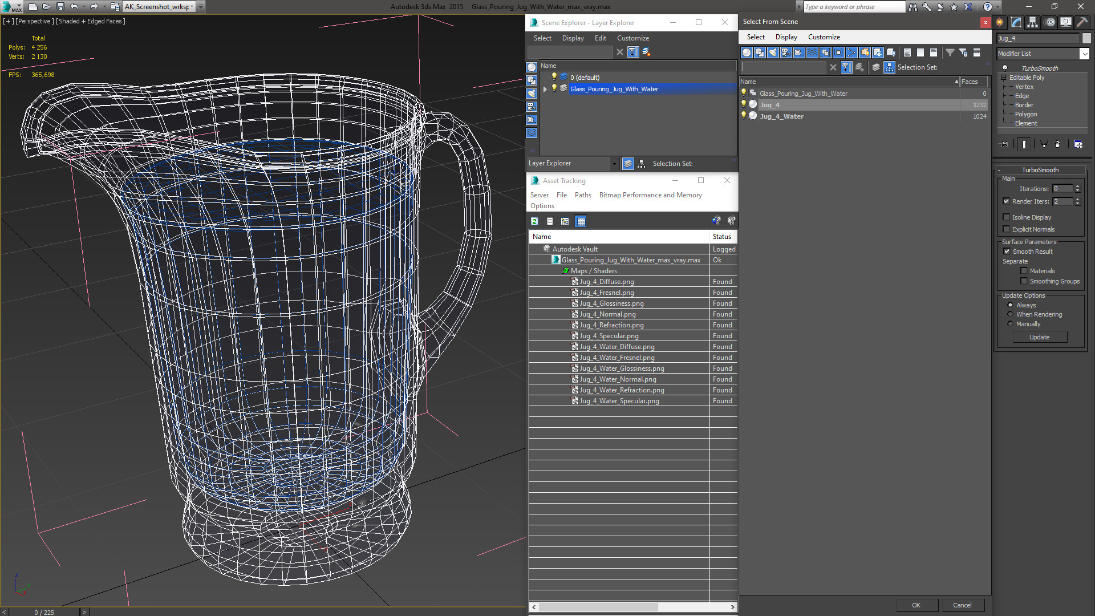
Task: Uncheck Smooth Result checkbox
Action: [x=1007, y=252]
